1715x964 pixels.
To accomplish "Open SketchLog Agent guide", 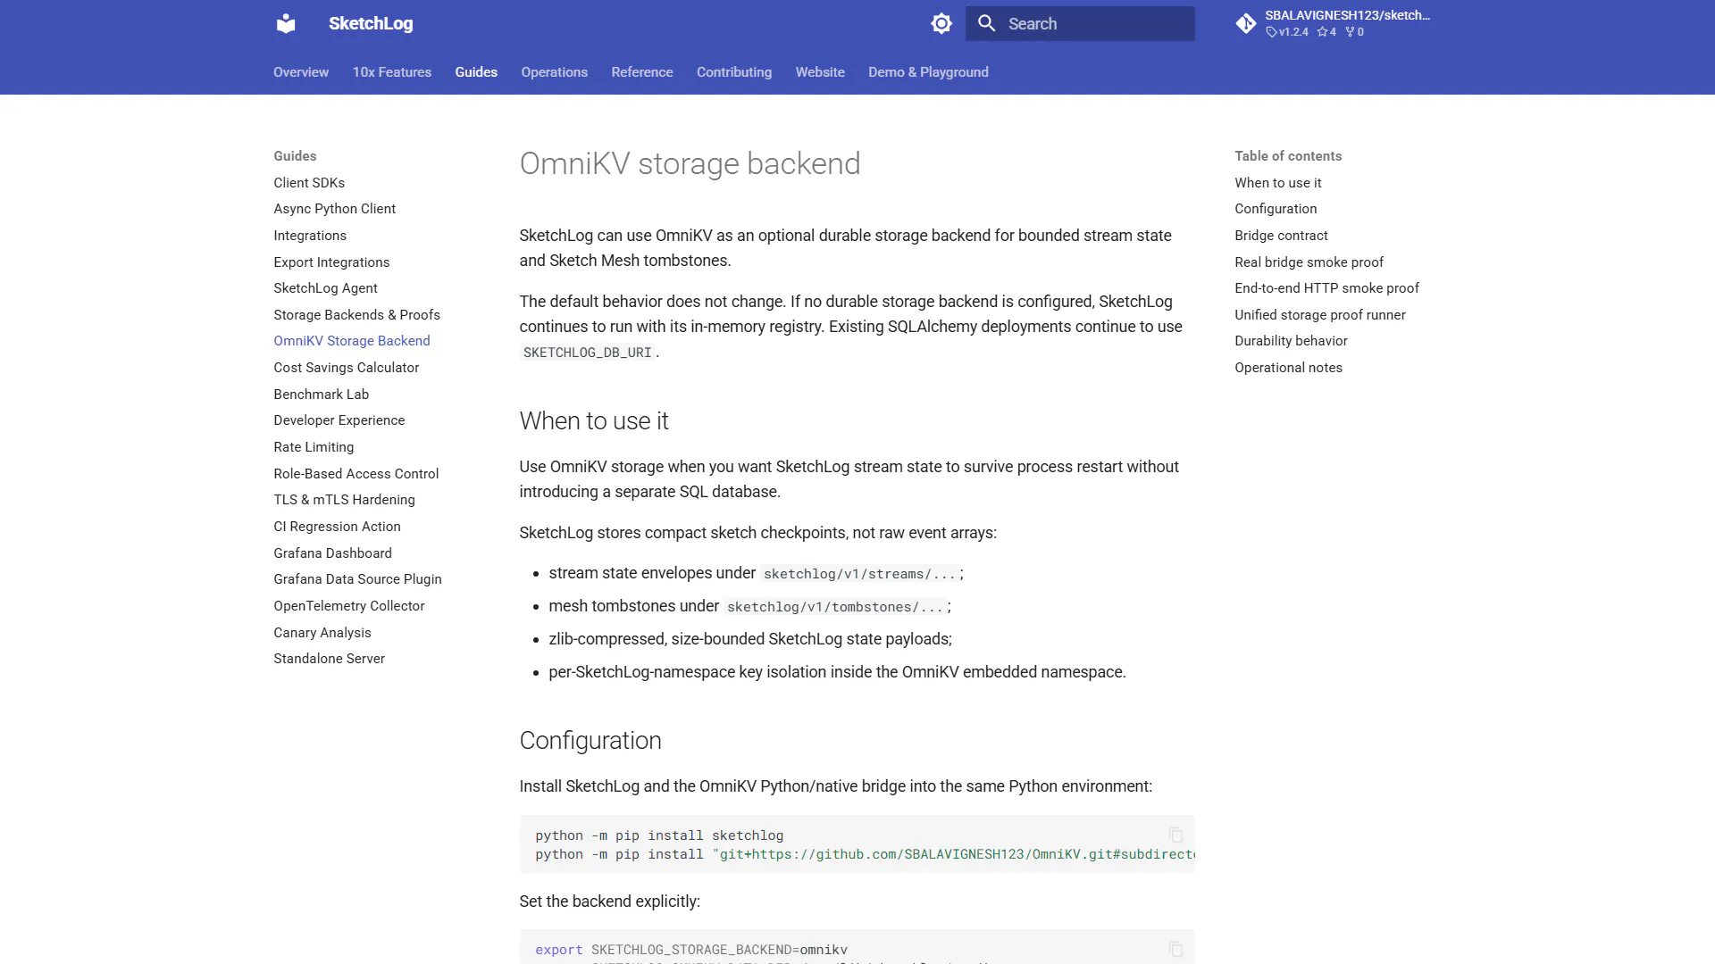I will [x=326, y=288].
